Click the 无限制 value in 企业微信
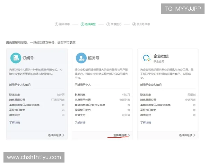This screenshot has height=166, width=208. 191,95
